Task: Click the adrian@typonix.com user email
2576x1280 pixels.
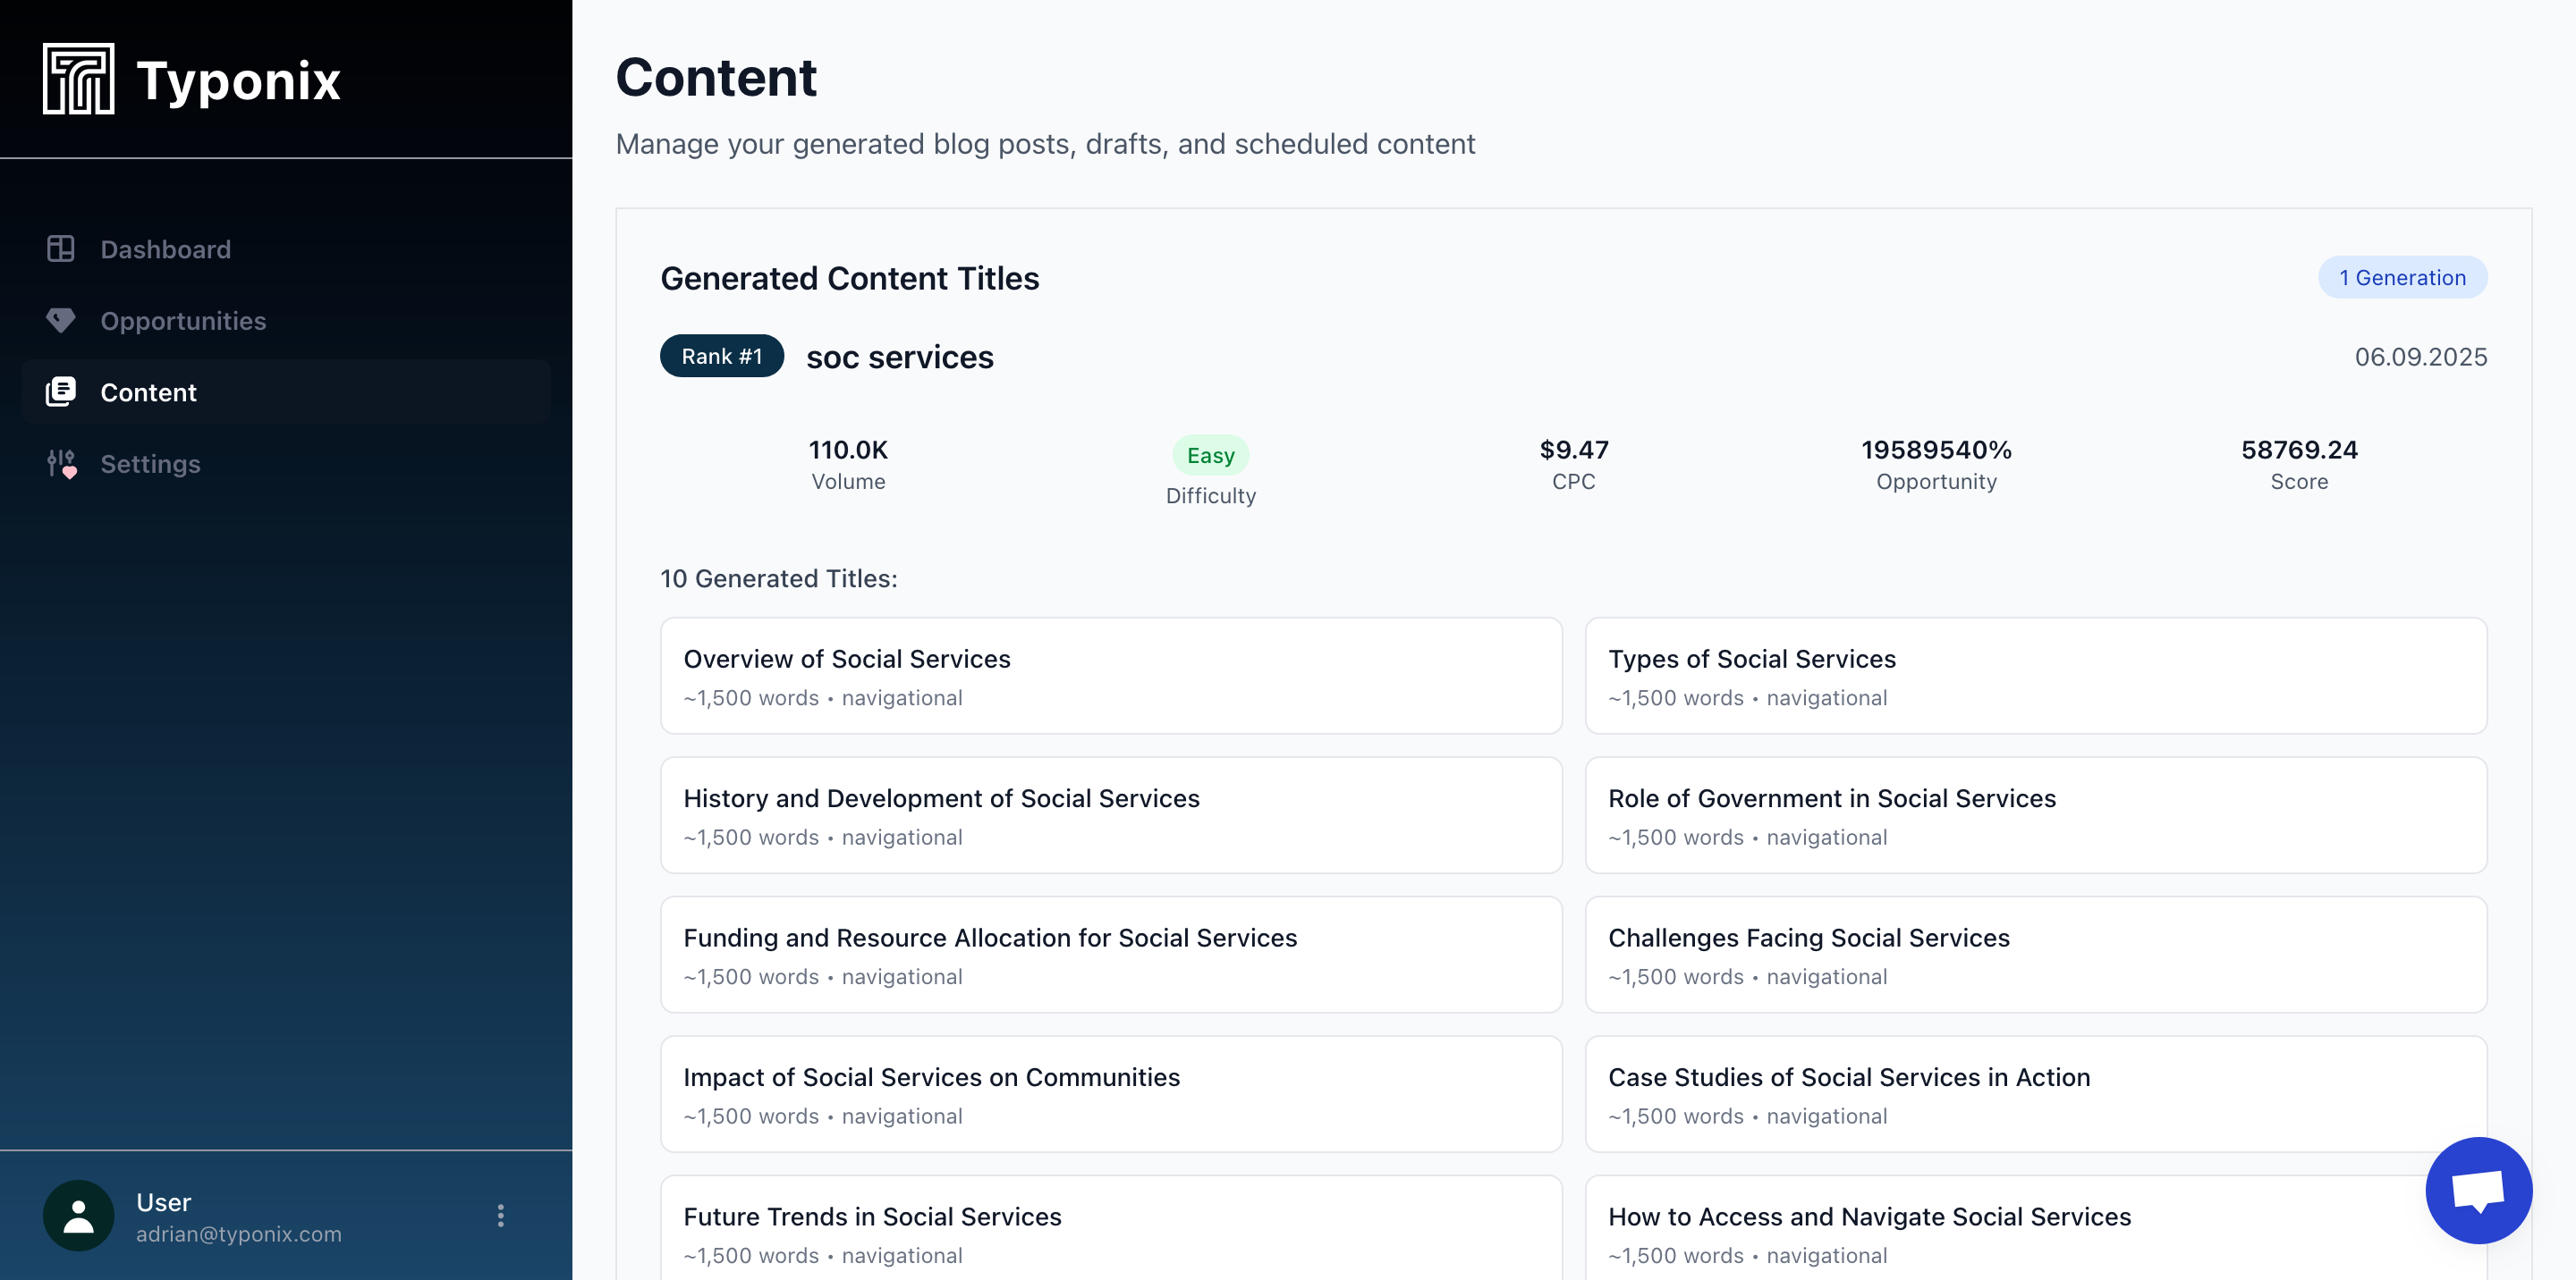Action: [238, 1234]
